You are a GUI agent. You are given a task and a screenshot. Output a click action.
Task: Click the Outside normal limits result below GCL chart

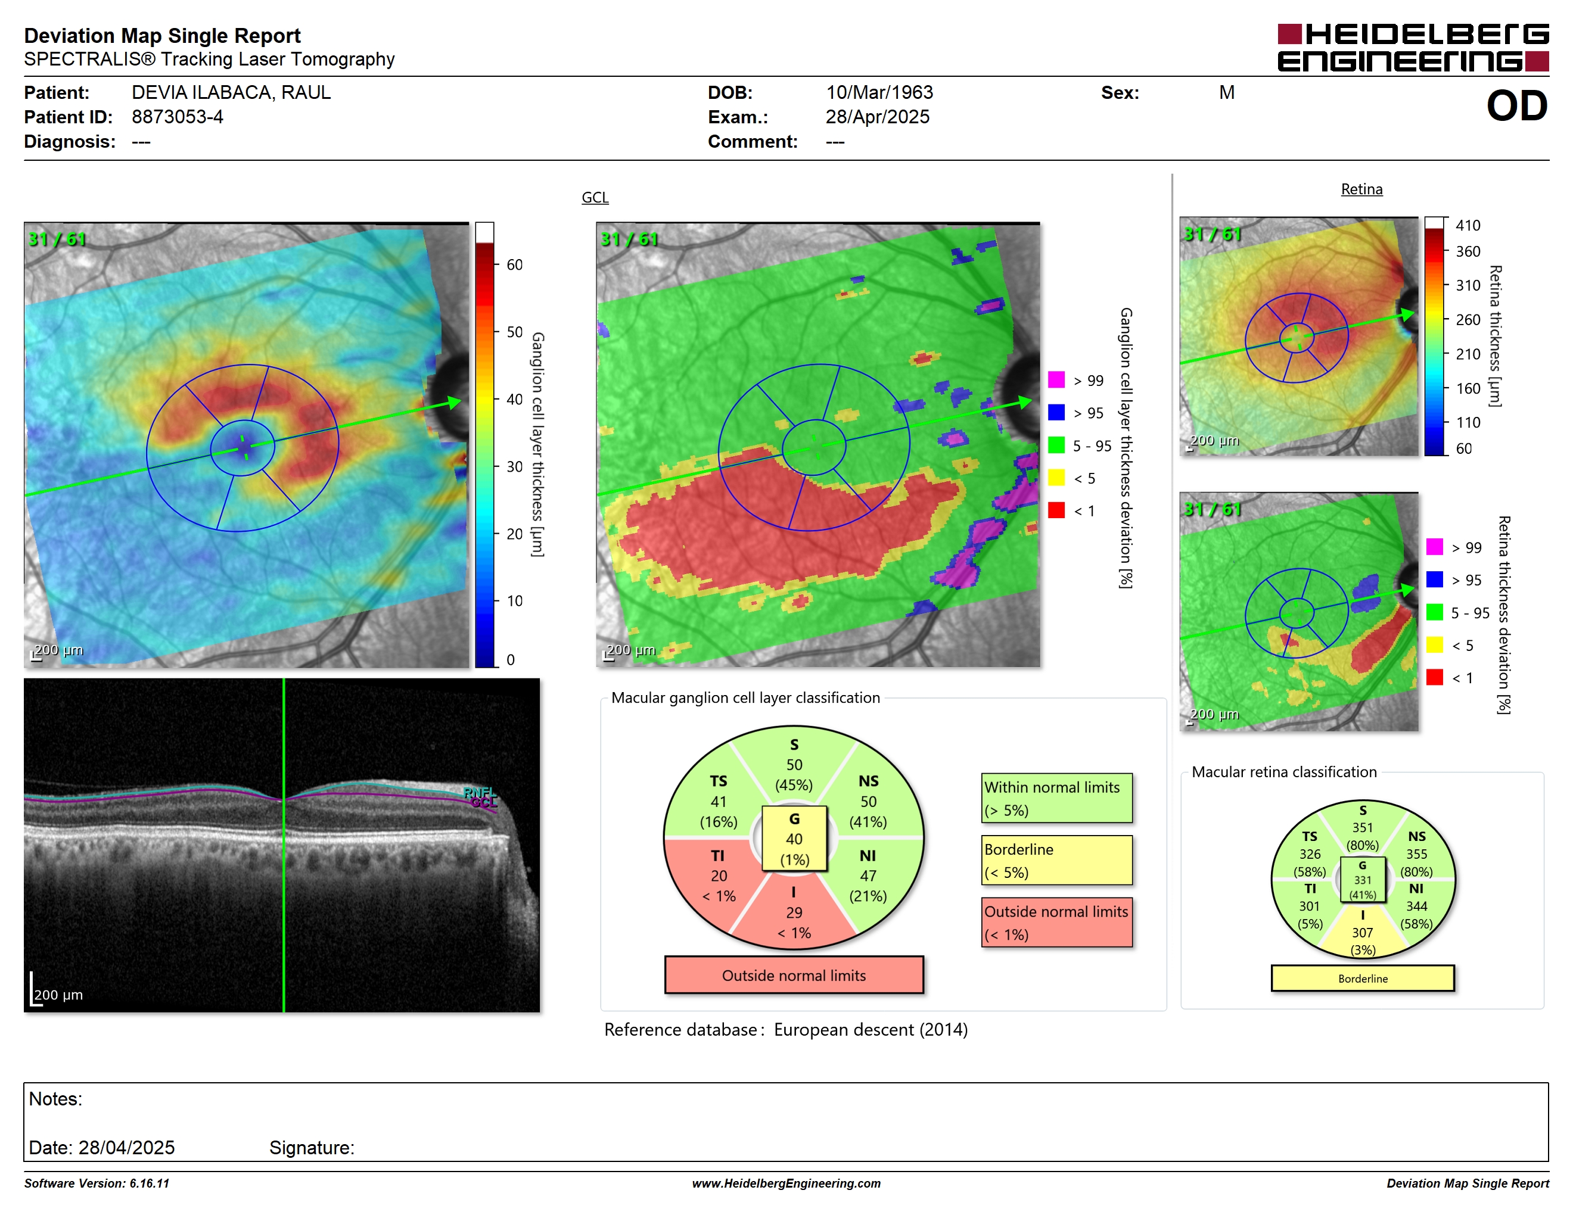point(794,976)
